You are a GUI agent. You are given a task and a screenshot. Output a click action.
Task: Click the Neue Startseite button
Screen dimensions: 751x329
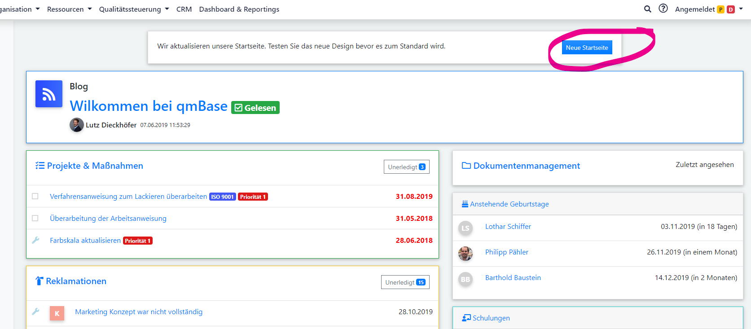[x=587, y=48]
